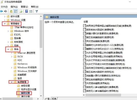Click the Forward arrow toolbar icon
Image resolution: width=137 pixels, height=100 pixels.
point(6,11)
